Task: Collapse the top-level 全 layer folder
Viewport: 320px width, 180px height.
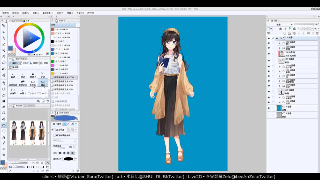Action: (x=277, y=38)
